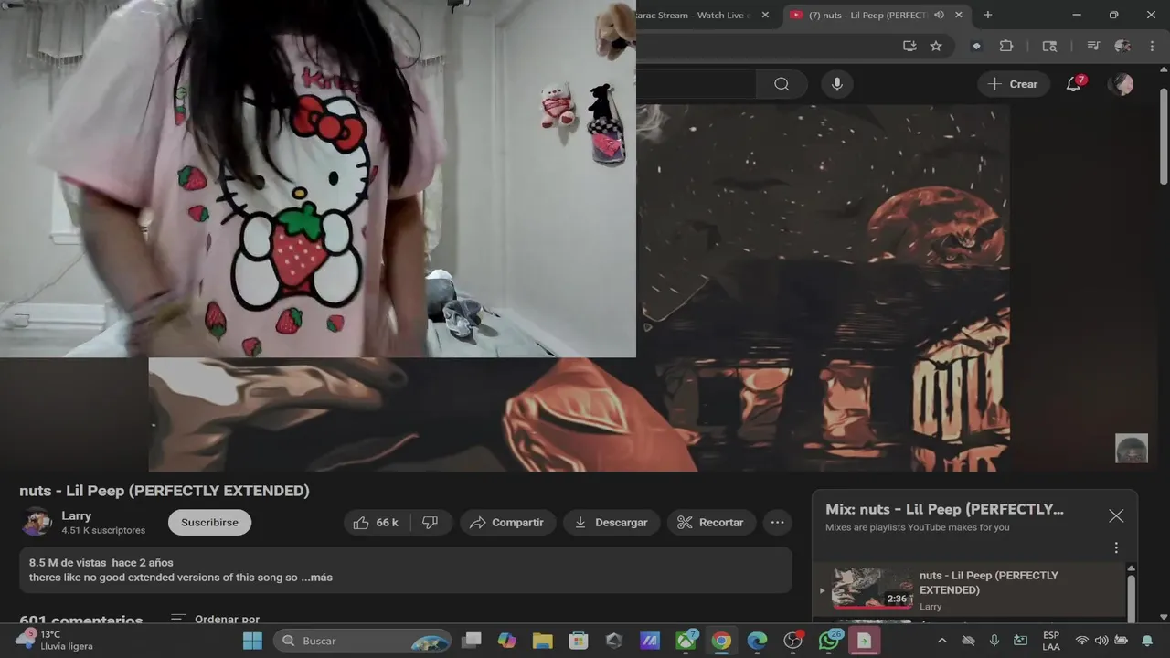The height and width of the screenshot is (658, 1170).
Task: Click the Chrome taskbar icon
Action: pos(721,641)
